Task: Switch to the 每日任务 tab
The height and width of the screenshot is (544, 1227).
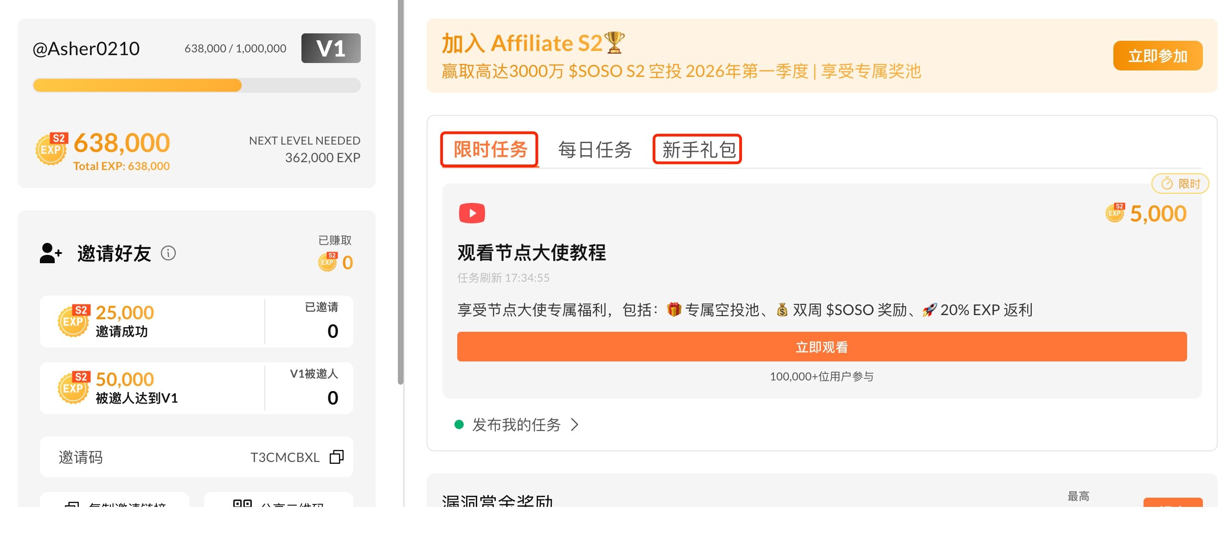Action: click(594, 150)
